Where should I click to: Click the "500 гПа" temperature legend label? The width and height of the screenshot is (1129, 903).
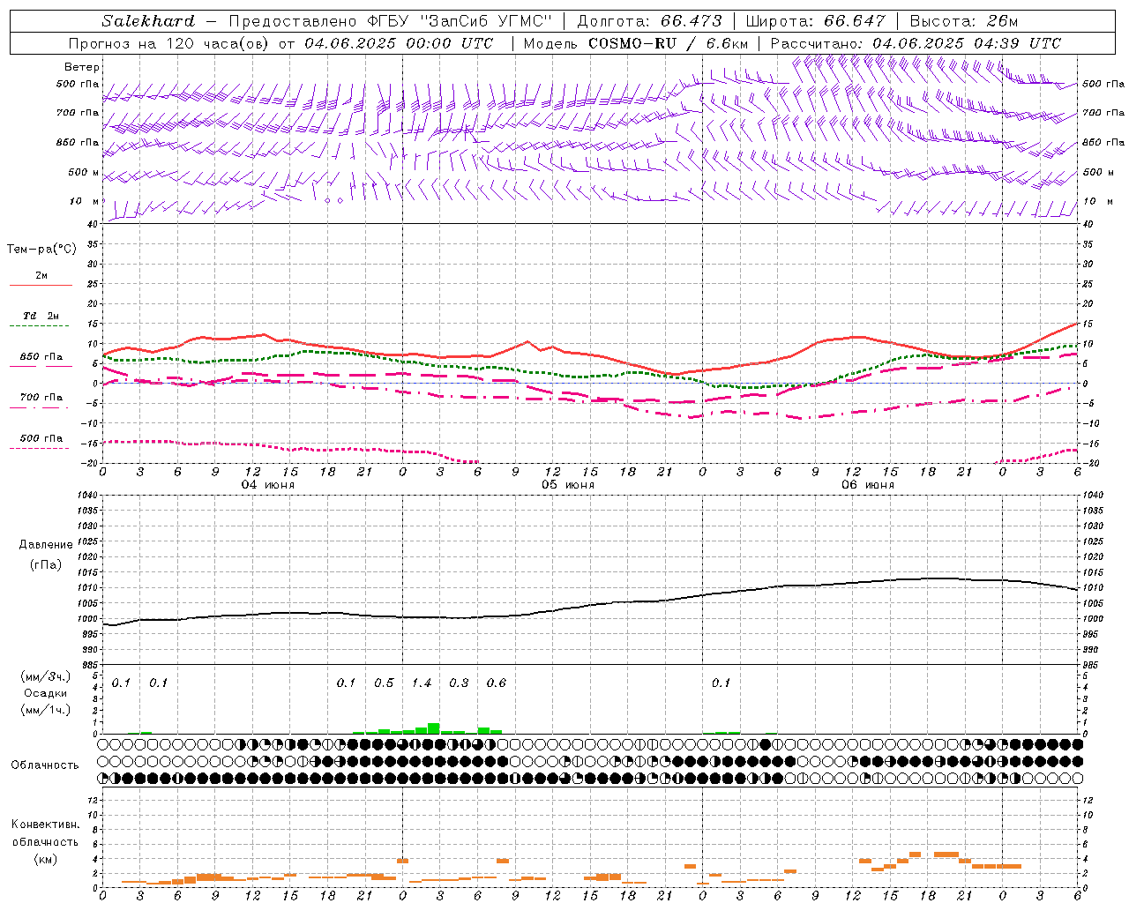41,438
